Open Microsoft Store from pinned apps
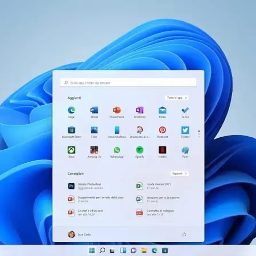 click(71, 132)
